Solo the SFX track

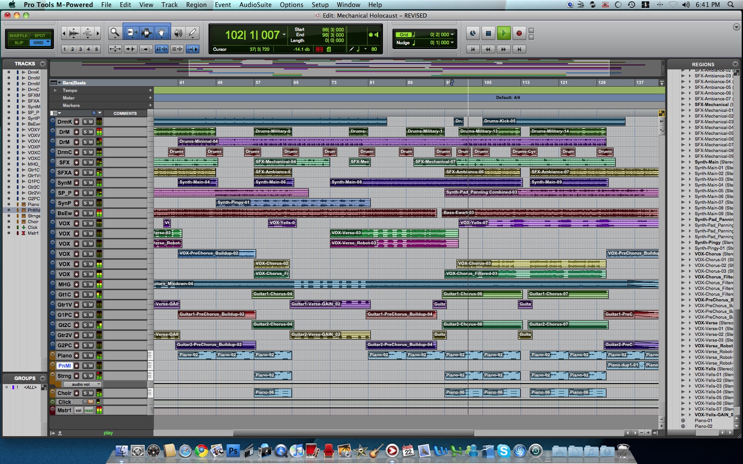(85, 163)
